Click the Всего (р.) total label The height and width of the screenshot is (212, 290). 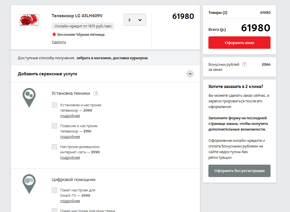pos(217,30)
